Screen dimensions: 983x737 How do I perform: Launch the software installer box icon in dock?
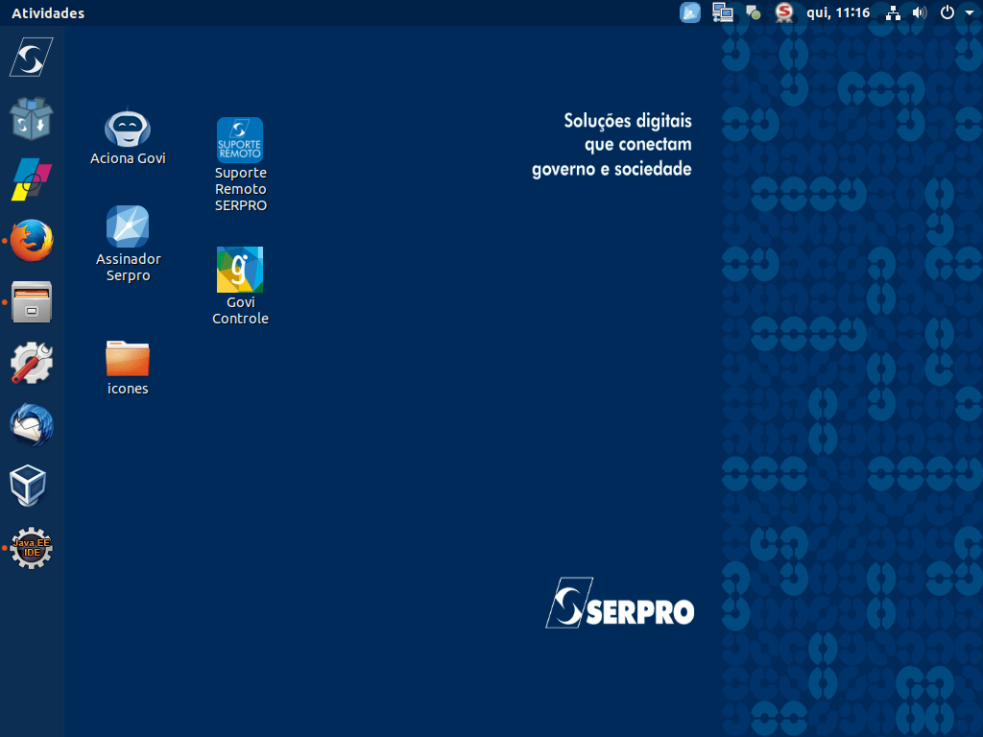click(32, 118)
